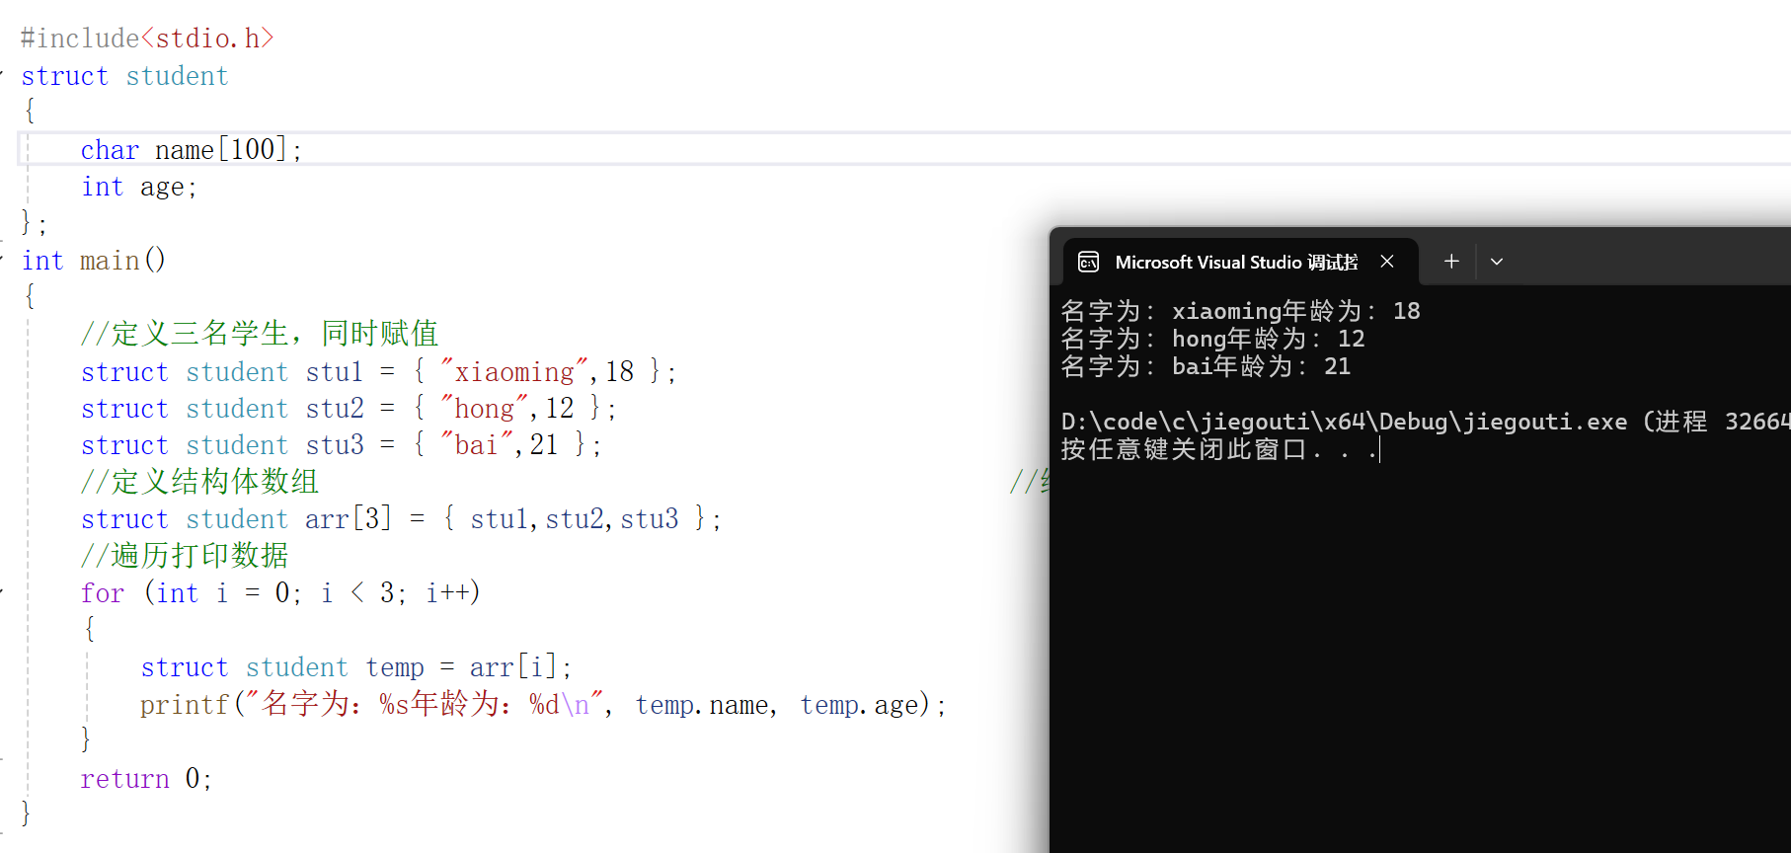Open a new terminal tab with plus button

[1451, 262]
